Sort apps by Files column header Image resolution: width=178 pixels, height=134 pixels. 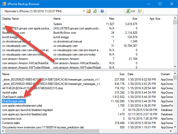tap(109, 19)
